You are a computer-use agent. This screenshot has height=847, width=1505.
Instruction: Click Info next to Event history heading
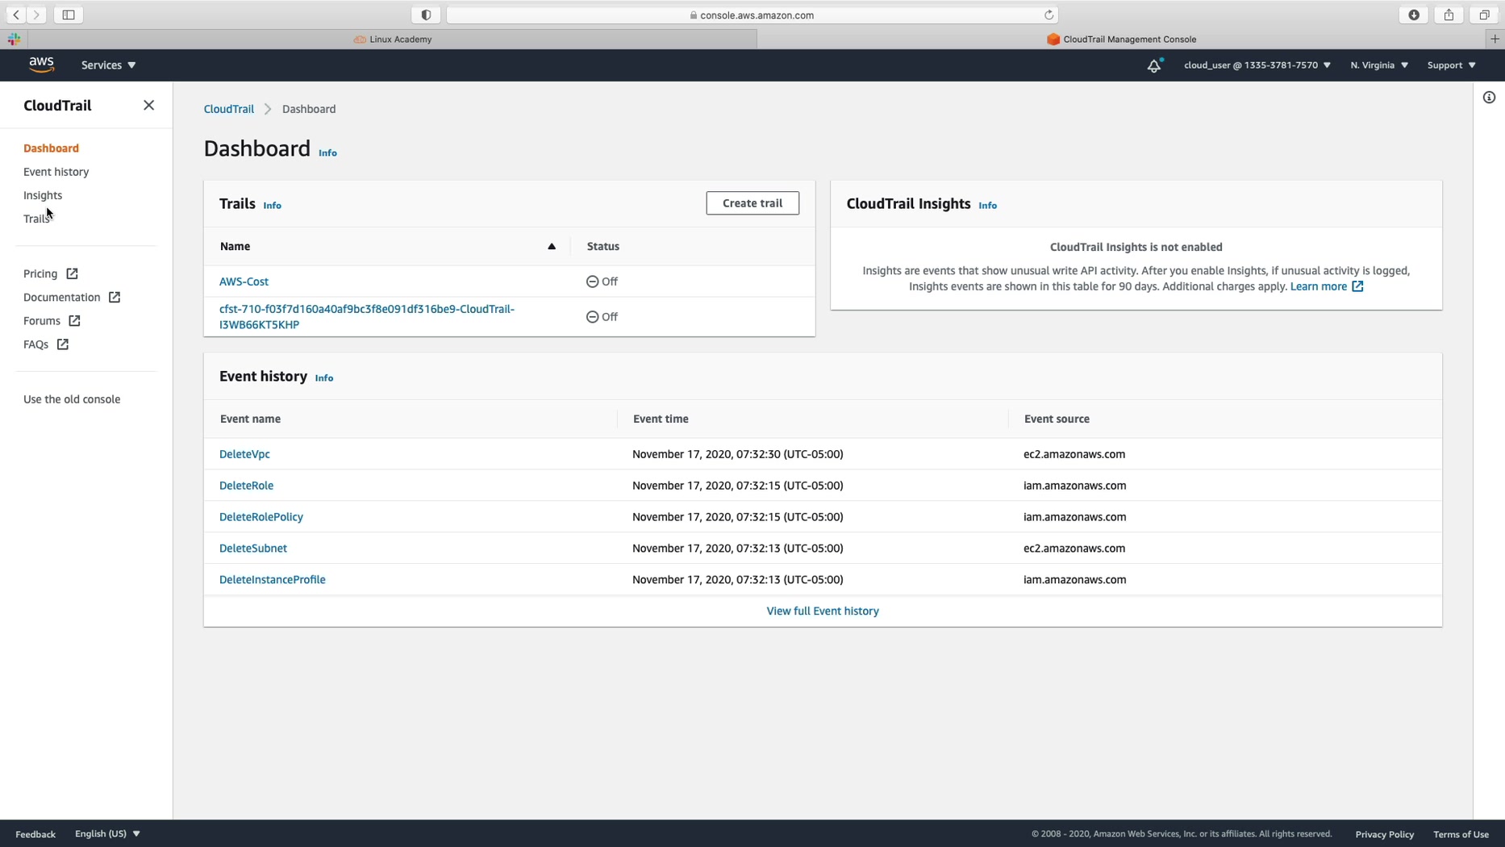[x=323, y=378]
